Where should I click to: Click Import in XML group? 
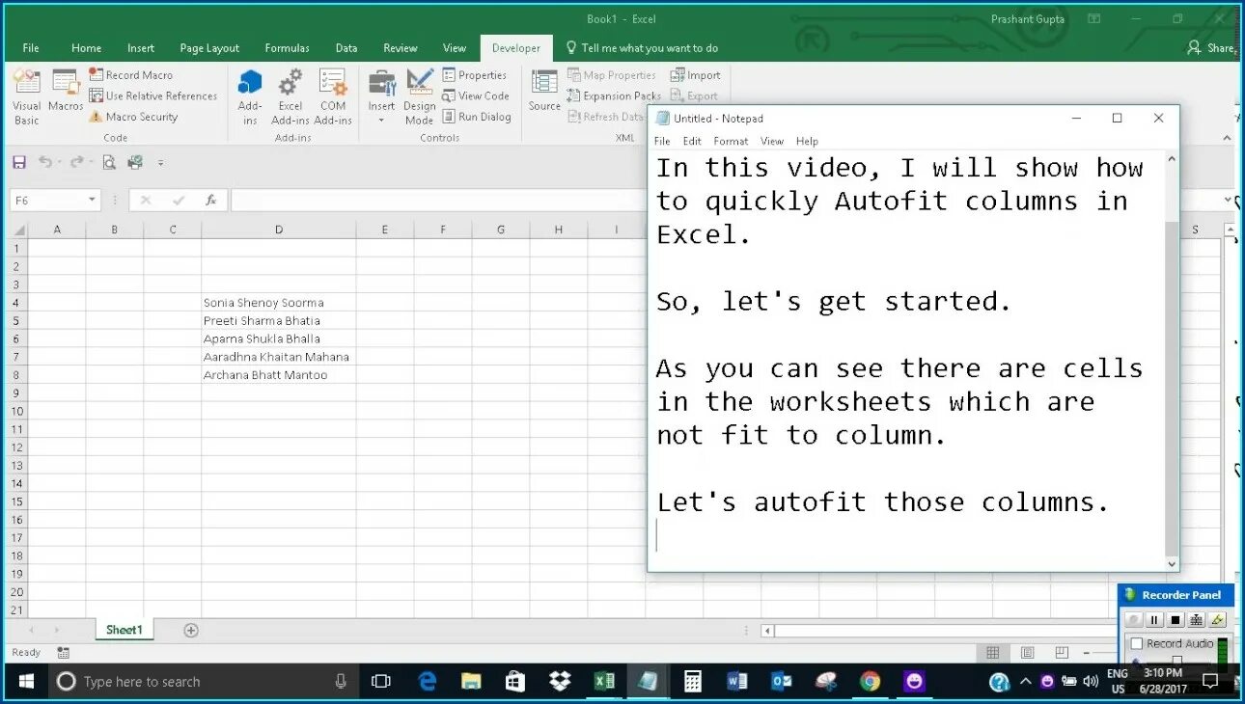696,75
